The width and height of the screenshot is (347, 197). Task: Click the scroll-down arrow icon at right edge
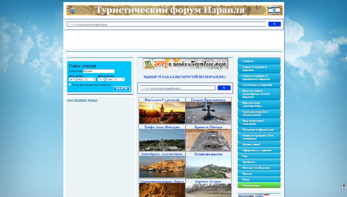click(344, 186)
